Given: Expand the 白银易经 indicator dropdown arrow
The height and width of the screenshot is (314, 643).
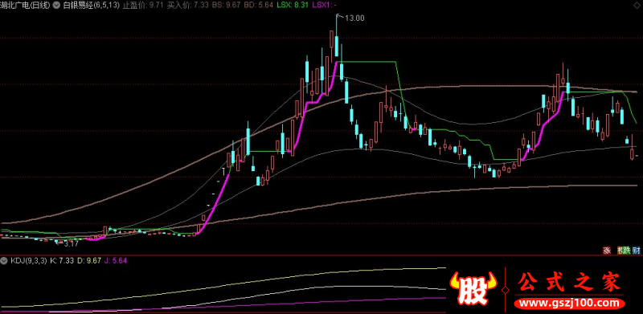Looking at the screenshot, I should coord(56,5).
